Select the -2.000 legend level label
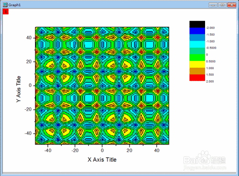This screenshot has width=239, height=176. (x=210, y=28)
